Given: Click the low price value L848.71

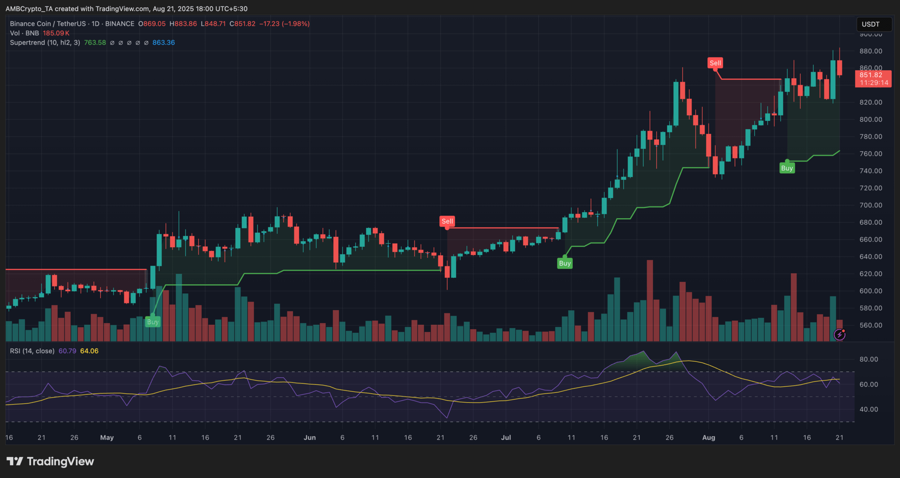Looking at the screenshot, I should tap(213, 24).
